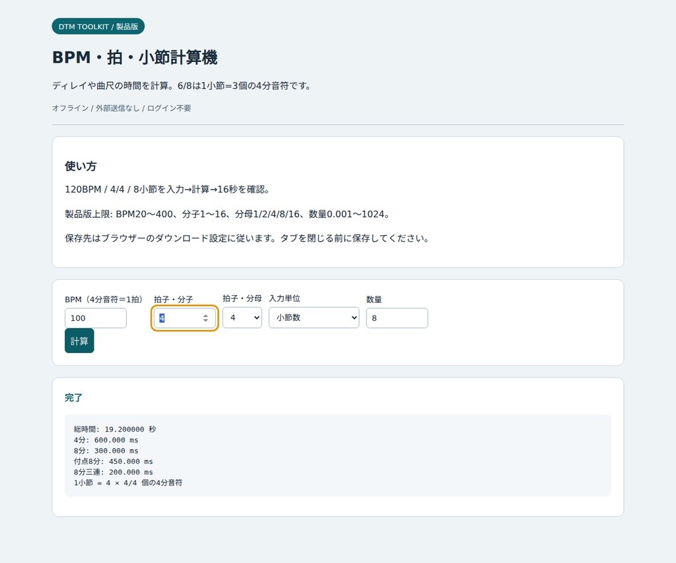Screen dimensions: 676x563
Task: Click the result line 8分三連: 200.000 ms
Action: point(114,472)
